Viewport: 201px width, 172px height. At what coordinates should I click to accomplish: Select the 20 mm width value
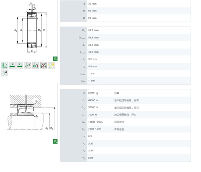click(92, 18)
